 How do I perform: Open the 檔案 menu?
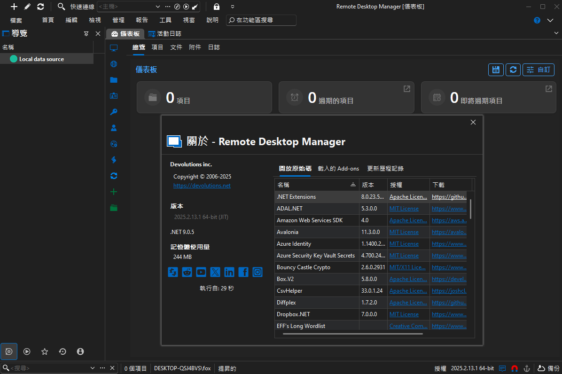pos(16,20)
